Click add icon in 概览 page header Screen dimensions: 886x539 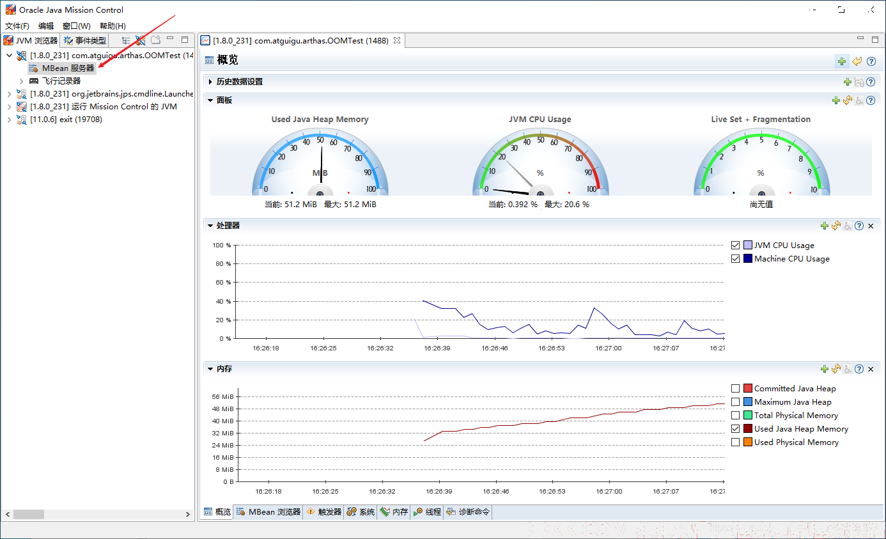click(842, 61)
